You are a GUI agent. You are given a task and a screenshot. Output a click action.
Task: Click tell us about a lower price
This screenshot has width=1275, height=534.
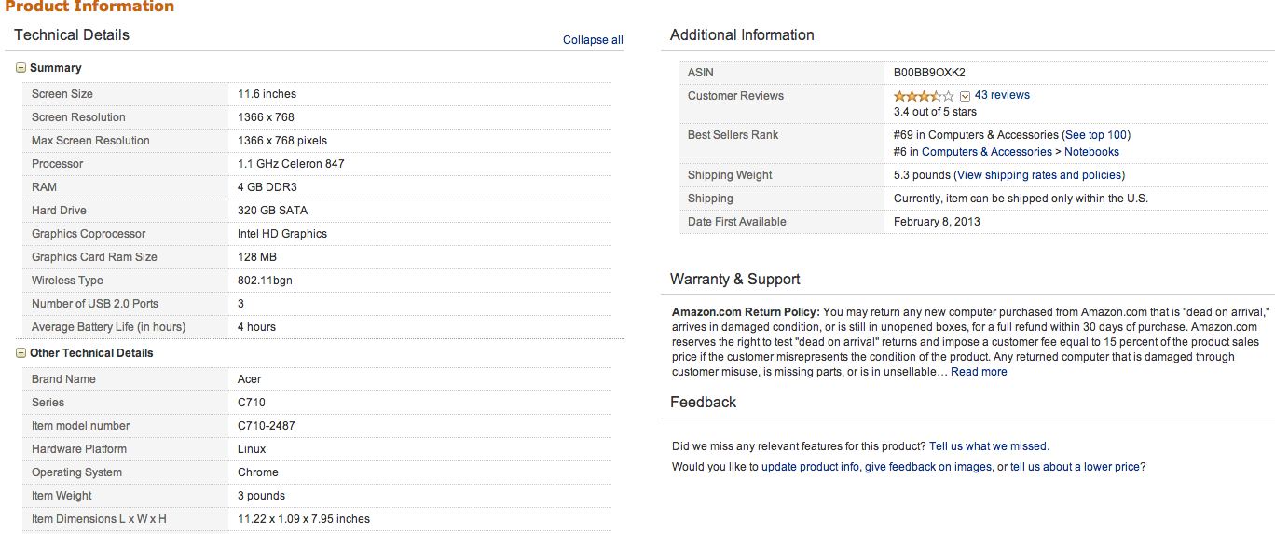pyautogui.click(x=1077, y=467)
